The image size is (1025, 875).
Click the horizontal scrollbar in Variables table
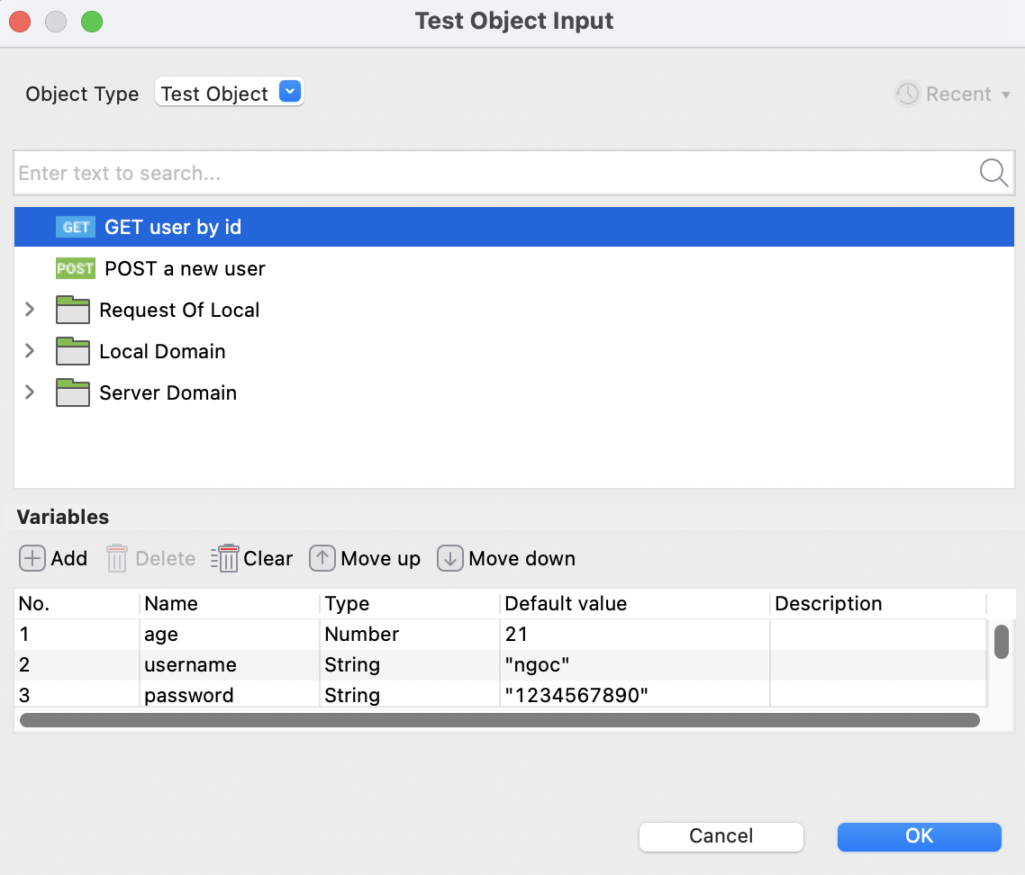tap(499, 720)
